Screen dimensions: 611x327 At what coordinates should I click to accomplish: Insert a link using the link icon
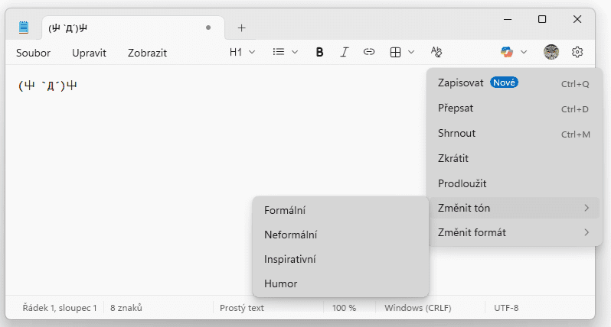(369, 52)
